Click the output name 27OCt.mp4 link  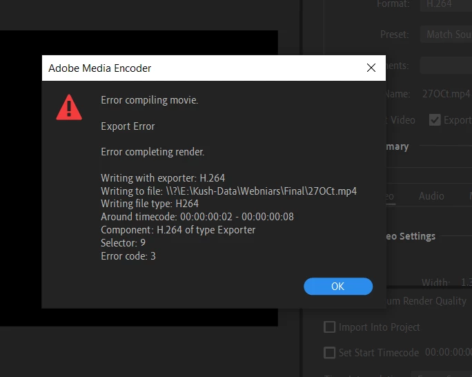[x=446, y=94]
